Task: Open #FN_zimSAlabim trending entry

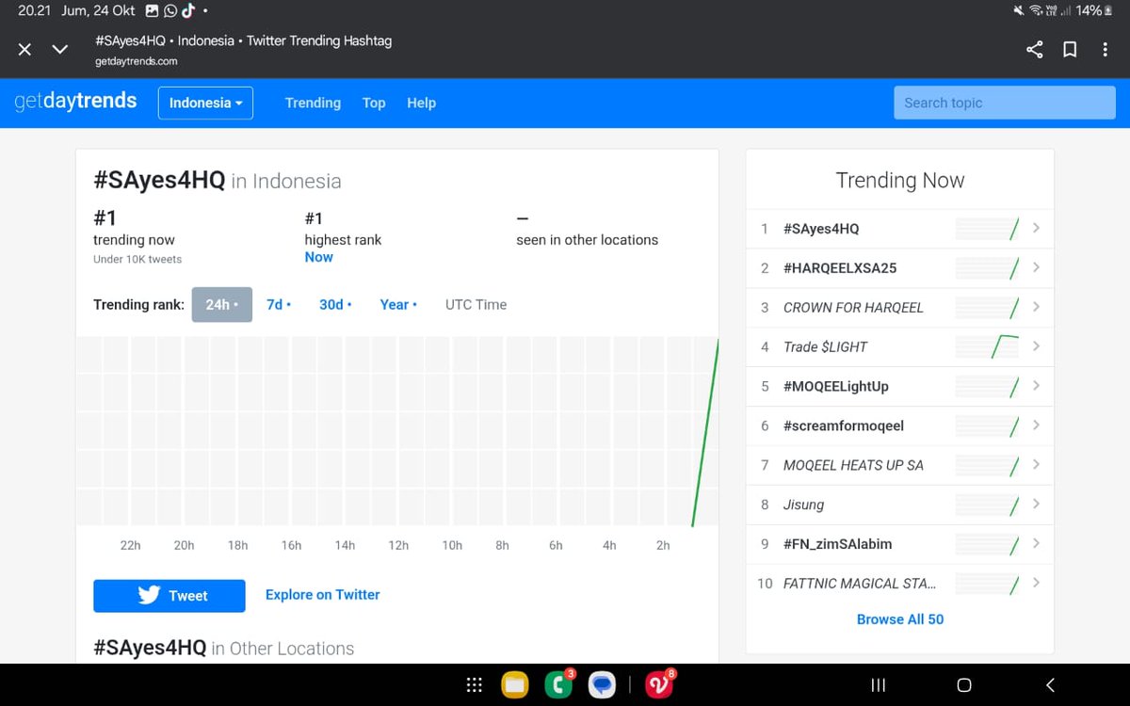Action: [838, 544]
